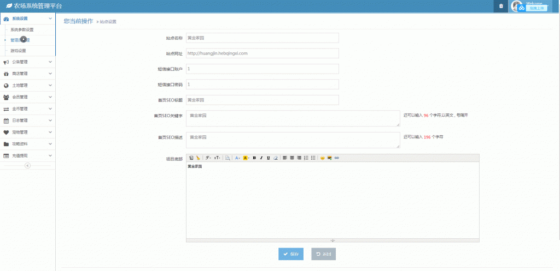
Task: Select 游戏设置 from the sidebar submenu
Action: click(19, 51)
